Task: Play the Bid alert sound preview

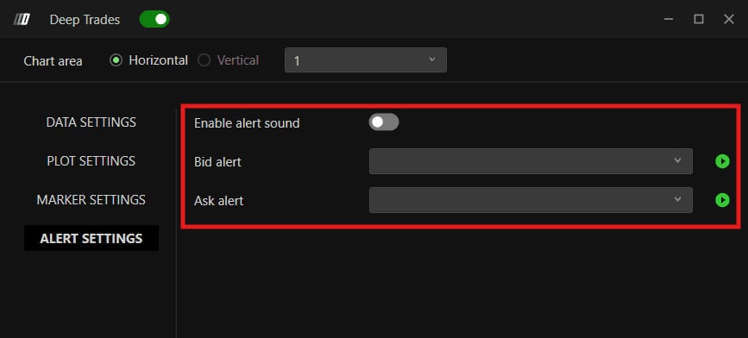Action: coord(722,161)
